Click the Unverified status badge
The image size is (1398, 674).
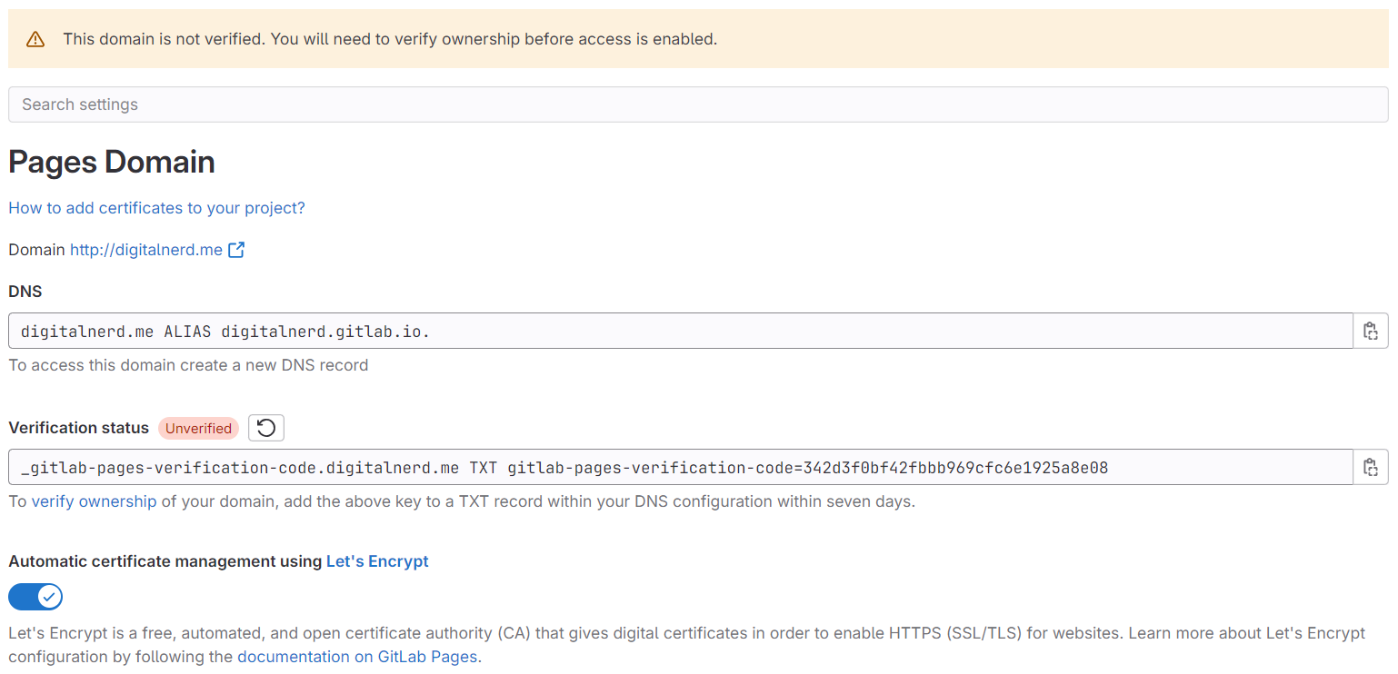coord(198,428)
